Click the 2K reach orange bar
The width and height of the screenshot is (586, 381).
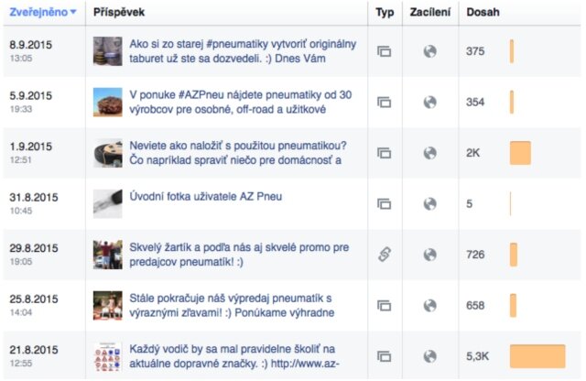520,153
